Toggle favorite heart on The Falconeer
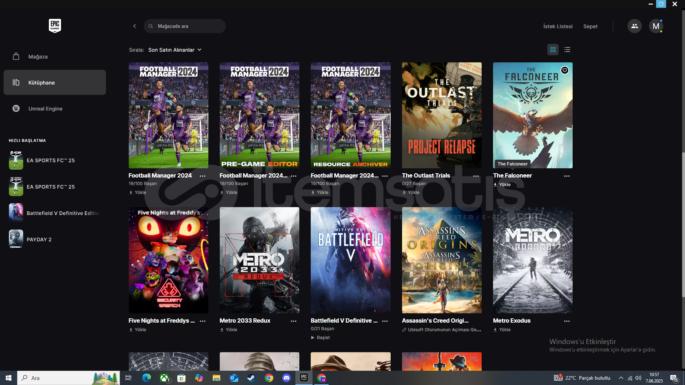685x385 pixels. [x=565, y=70]
